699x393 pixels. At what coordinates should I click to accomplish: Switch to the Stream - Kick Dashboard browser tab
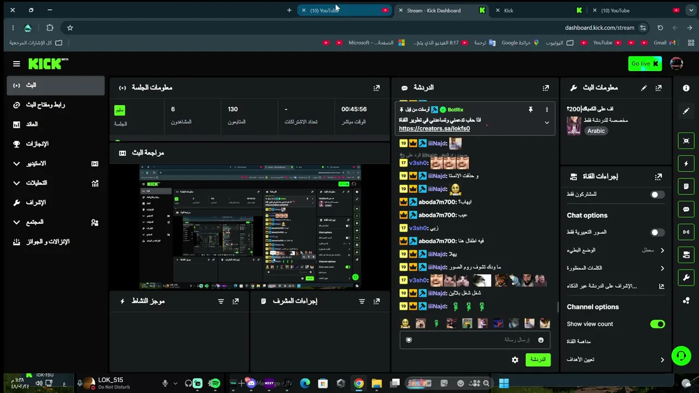point(442,10)
